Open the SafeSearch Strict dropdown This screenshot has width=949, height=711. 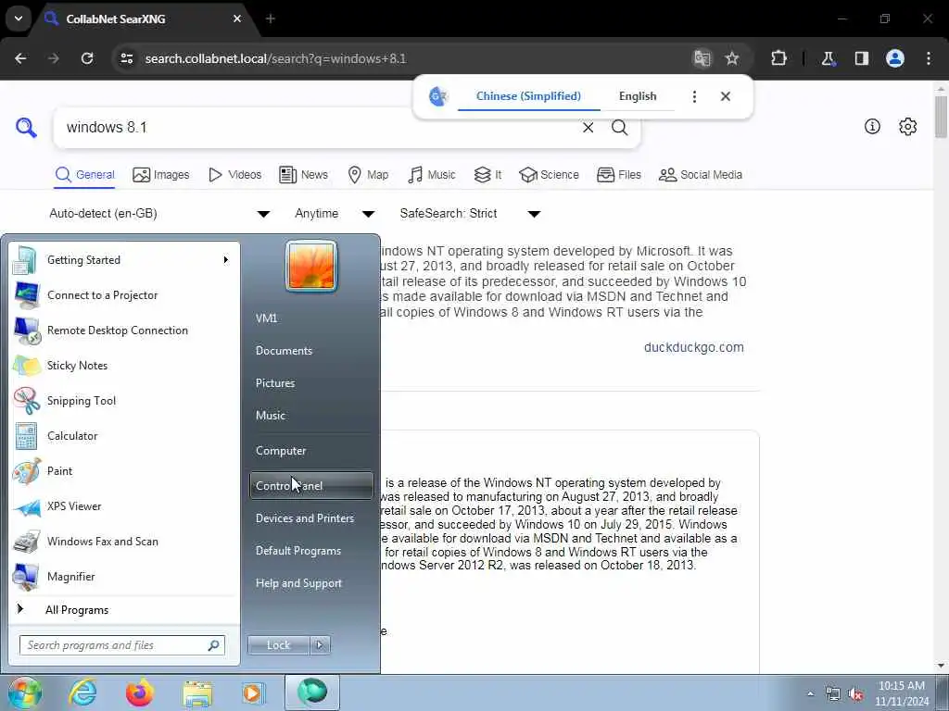coord(470,214)
